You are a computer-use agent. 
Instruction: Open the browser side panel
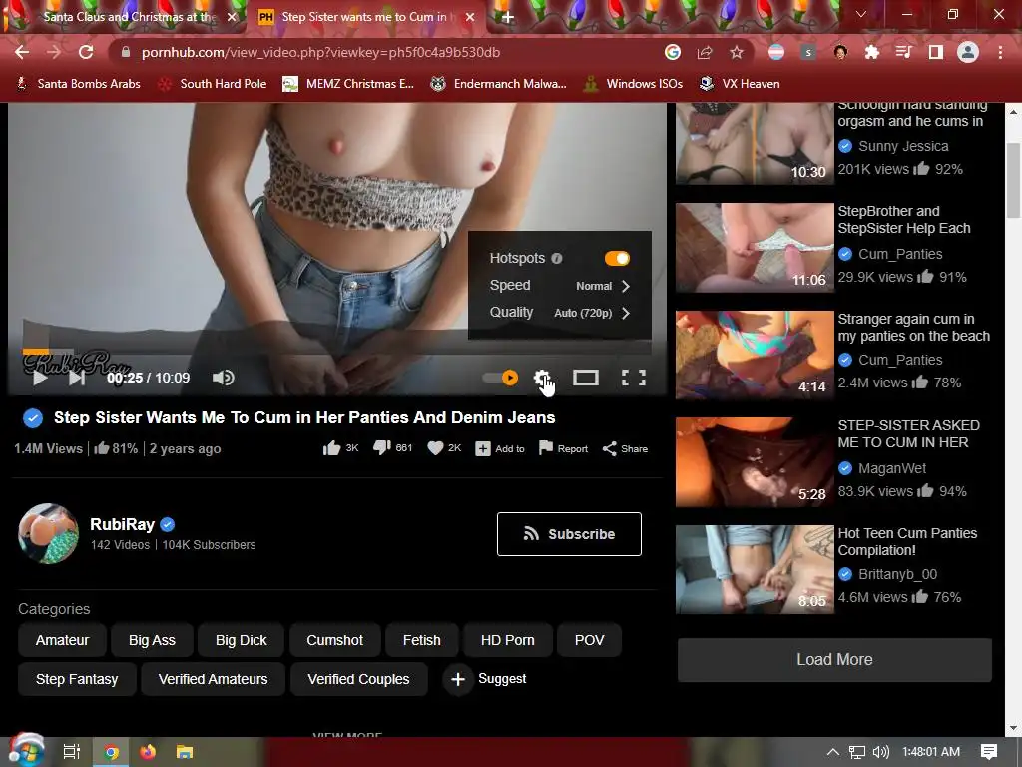936,52
